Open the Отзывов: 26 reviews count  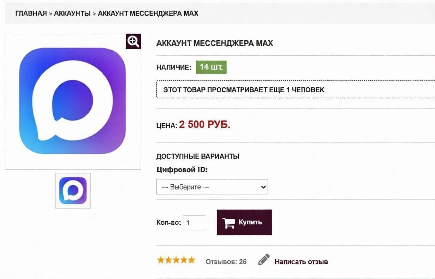click(226, 262)
